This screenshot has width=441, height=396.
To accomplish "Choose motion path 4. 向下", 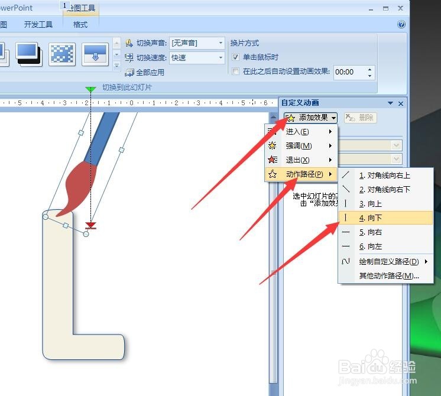I will pyautogui.click(x=385, y=218).
